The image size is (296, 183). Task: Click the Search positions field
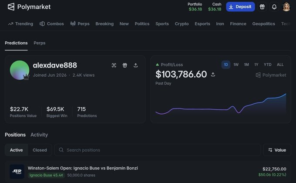(x=158, y=150)
